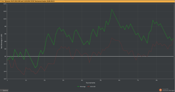
Task: Click the $2 y-axis label
Action: (x=5, y=49)
